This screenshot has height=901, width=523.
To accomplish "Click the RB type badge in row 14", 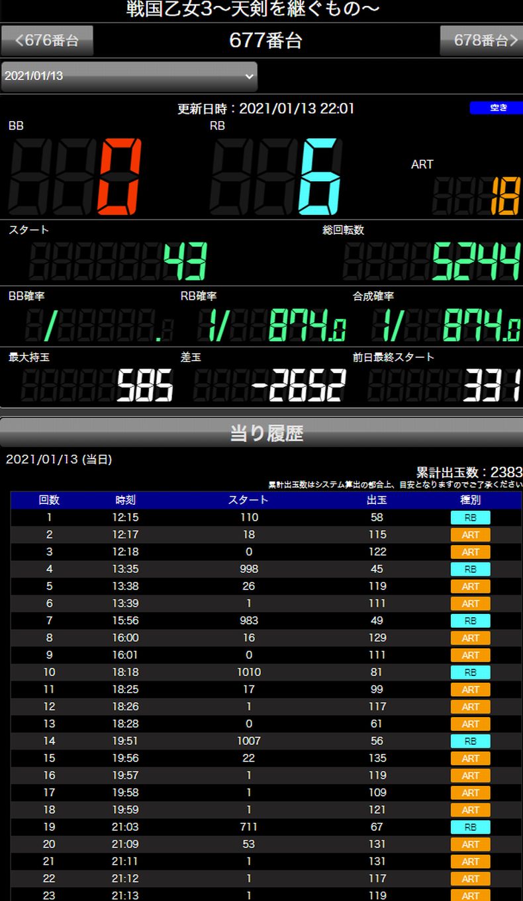I will 471,741.
